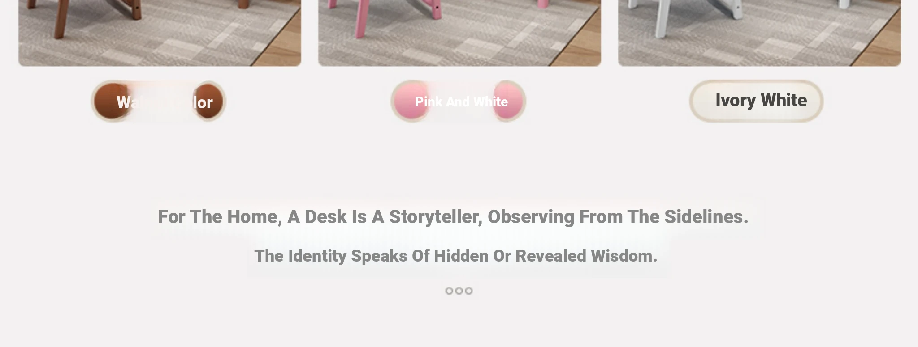
Task: Open the ivory white desk product image
Action: point(759,33)
